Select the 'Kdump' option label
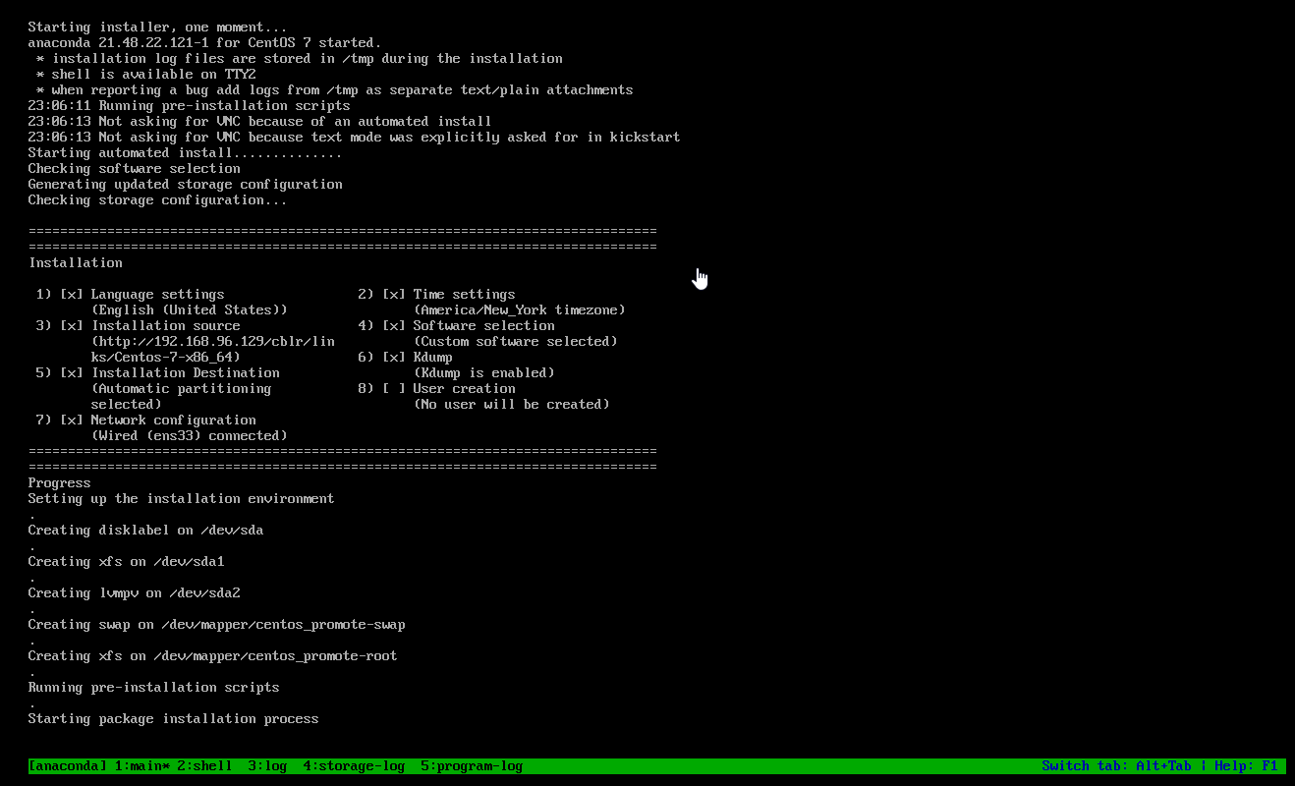This screenshot has width=1295, height=786. [x=432, y=357]
